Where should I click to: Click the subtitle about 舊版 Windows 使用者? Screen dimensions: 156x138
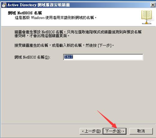click(x=55, y=18)
